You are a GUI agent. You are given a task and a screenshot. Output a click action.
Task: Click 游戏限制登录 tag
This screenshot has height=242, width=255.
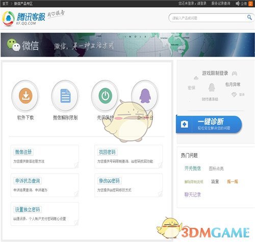215,73
